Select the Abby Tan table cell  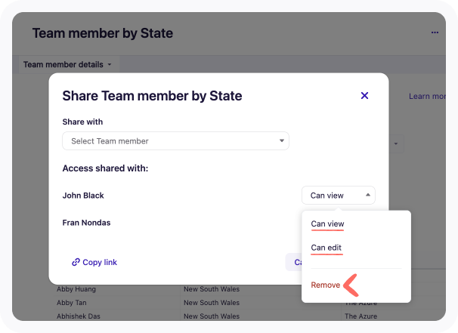[72, 303]
